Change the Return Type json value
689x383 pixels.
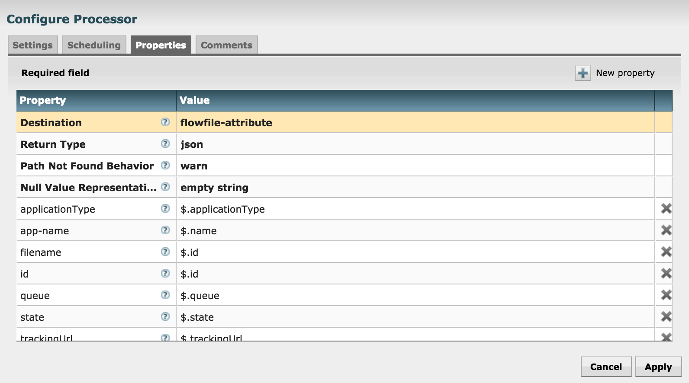415,144
